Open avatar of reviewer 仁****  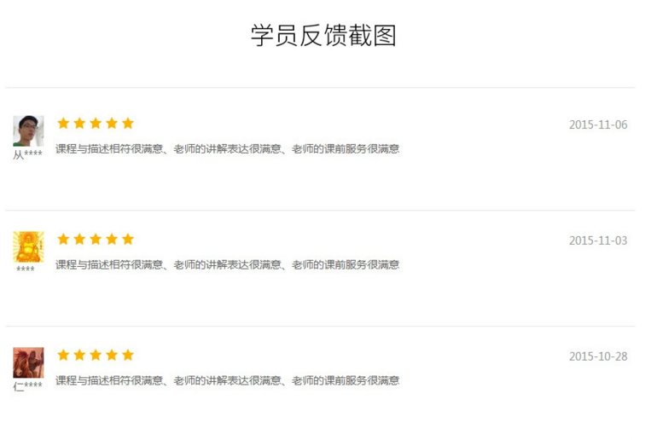(x=28, y=362)
